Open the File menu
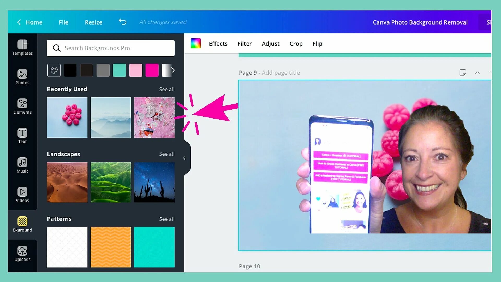The image size is (501, 282). [x=63, y=22]
